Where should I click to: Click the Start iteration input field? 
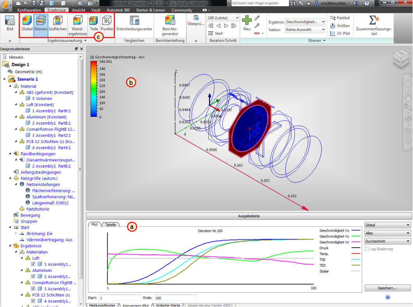pos(120,298)
